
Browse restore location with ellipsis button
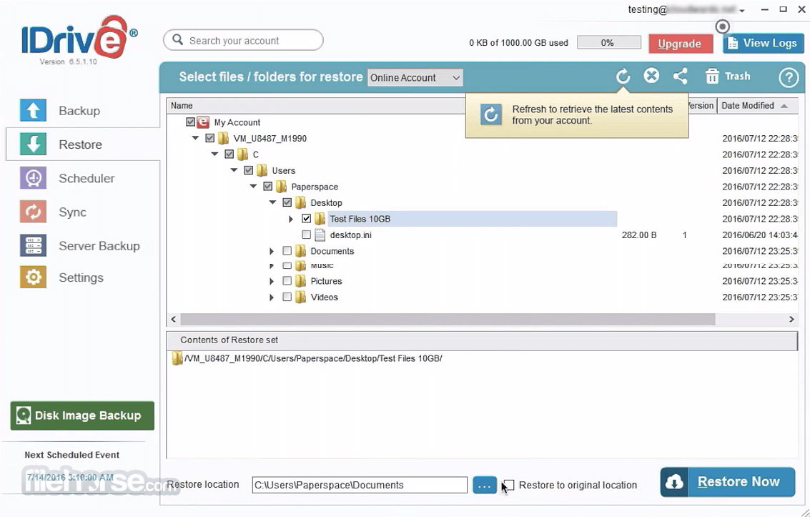click(x=484, y=485)
